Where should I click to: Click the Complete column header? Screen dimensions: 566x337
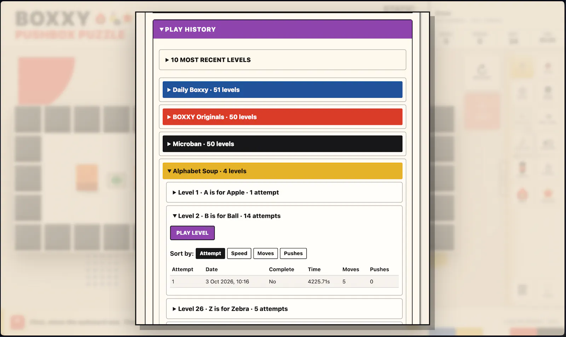click(282, 269)
